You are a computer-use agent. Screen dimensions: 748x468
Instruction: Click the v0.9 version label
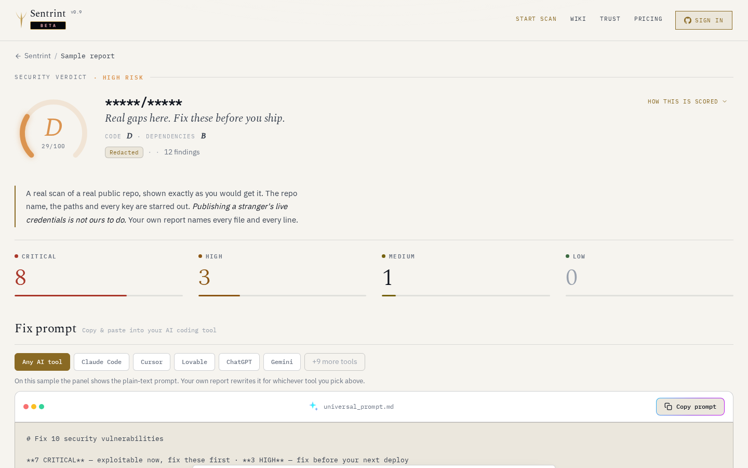[x=76, y=12]
